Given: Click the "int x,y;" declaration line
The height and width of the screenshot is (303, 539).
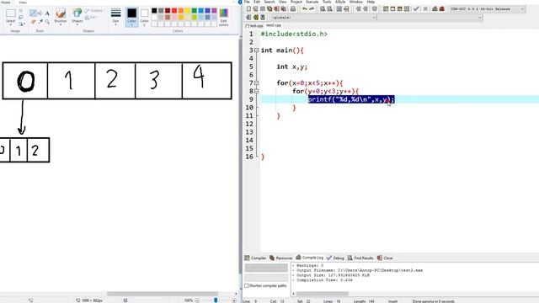Looking at the screenshot, I should 292,66.
